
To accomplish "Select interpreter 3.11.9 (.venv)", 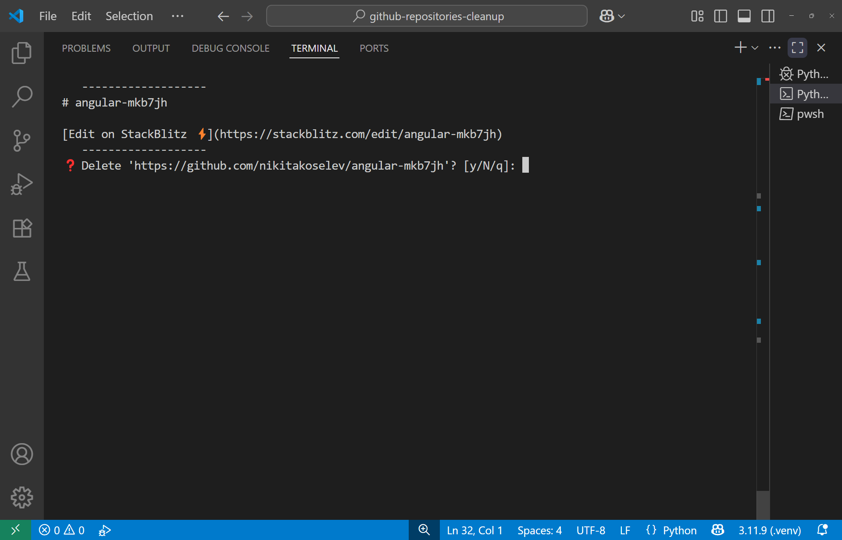I will click(x=770, y=530).
